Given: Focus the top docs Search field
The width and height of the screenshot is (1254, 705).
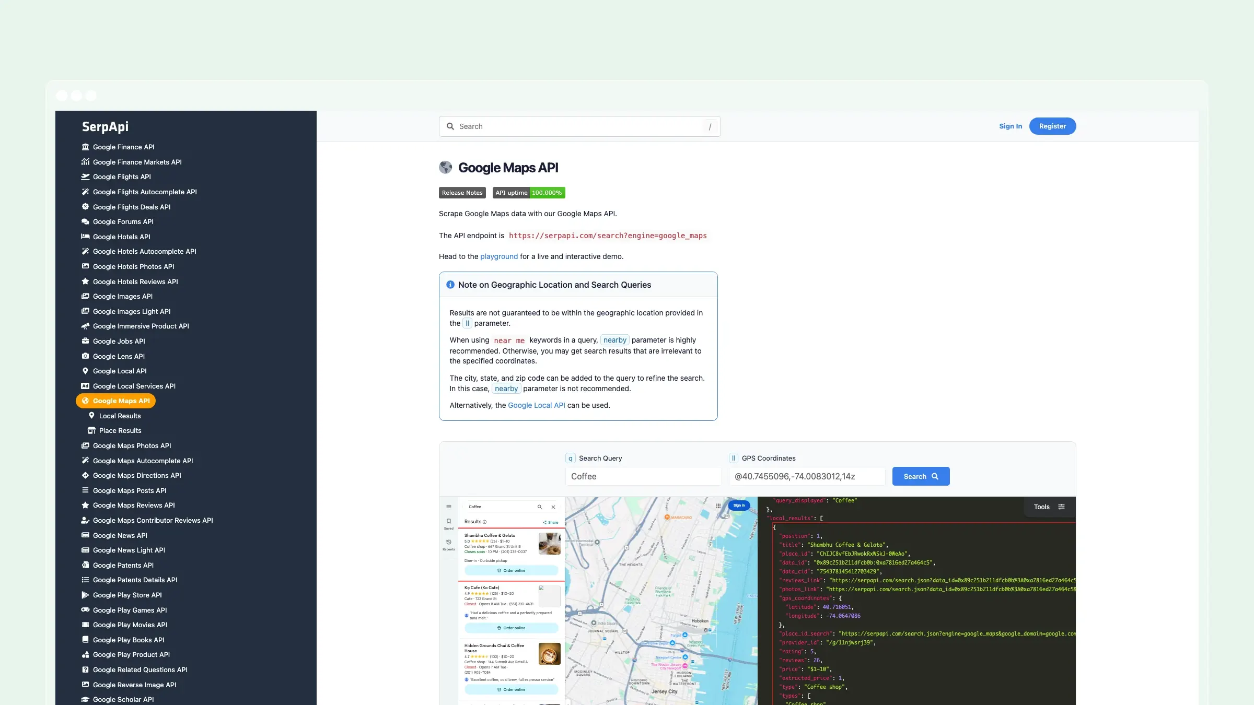Looking at the screenshot, I should click(579, 126).
